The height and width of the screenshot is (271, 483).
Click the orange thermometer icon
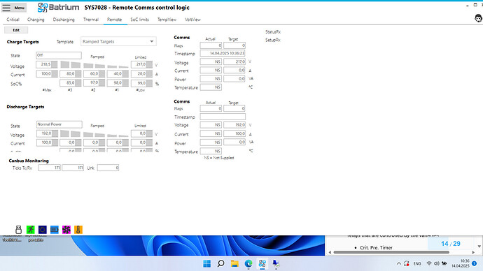click(78, 230)
